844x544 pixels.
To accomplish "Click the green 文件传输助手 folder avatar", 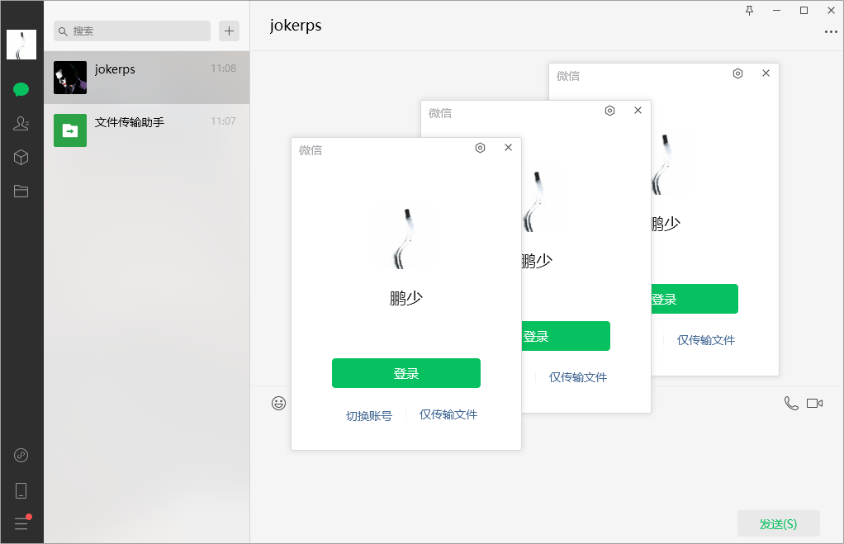I will pos(70,130).
